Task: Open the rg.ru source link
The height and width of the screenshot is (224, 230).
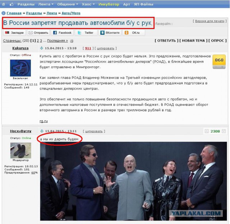Action: 43,121
